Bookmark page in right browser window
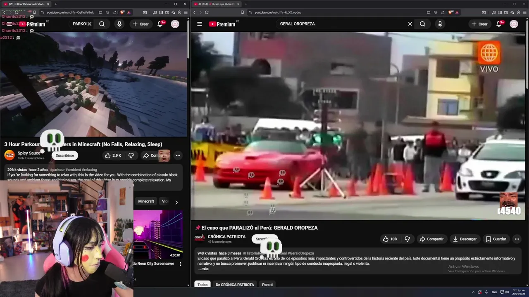 coord(242,12)
